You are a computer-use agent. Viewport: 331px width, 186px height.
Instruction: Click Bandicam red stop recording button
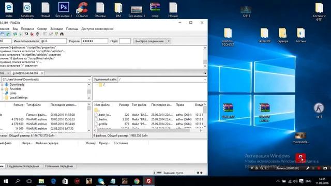[319, 168]
